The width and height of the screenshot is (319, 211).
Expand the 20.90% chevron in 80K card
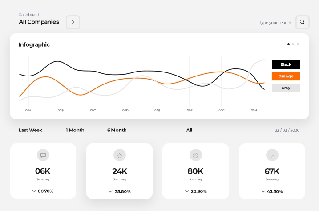pyautogui.click(x=187, y=191)
